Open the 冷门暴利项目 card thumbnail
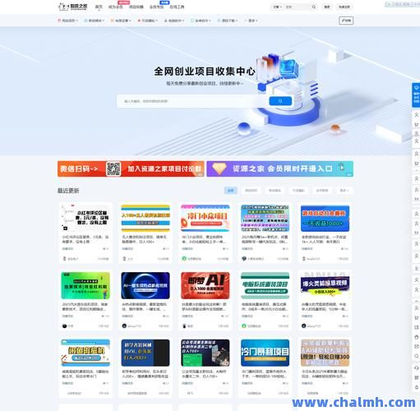This screenshot has height=411, width=420. pos(265,353)
